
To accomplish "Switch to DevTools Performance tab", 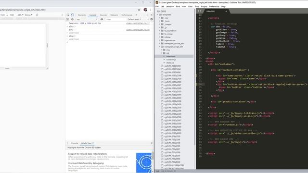I will coord(127,15).
